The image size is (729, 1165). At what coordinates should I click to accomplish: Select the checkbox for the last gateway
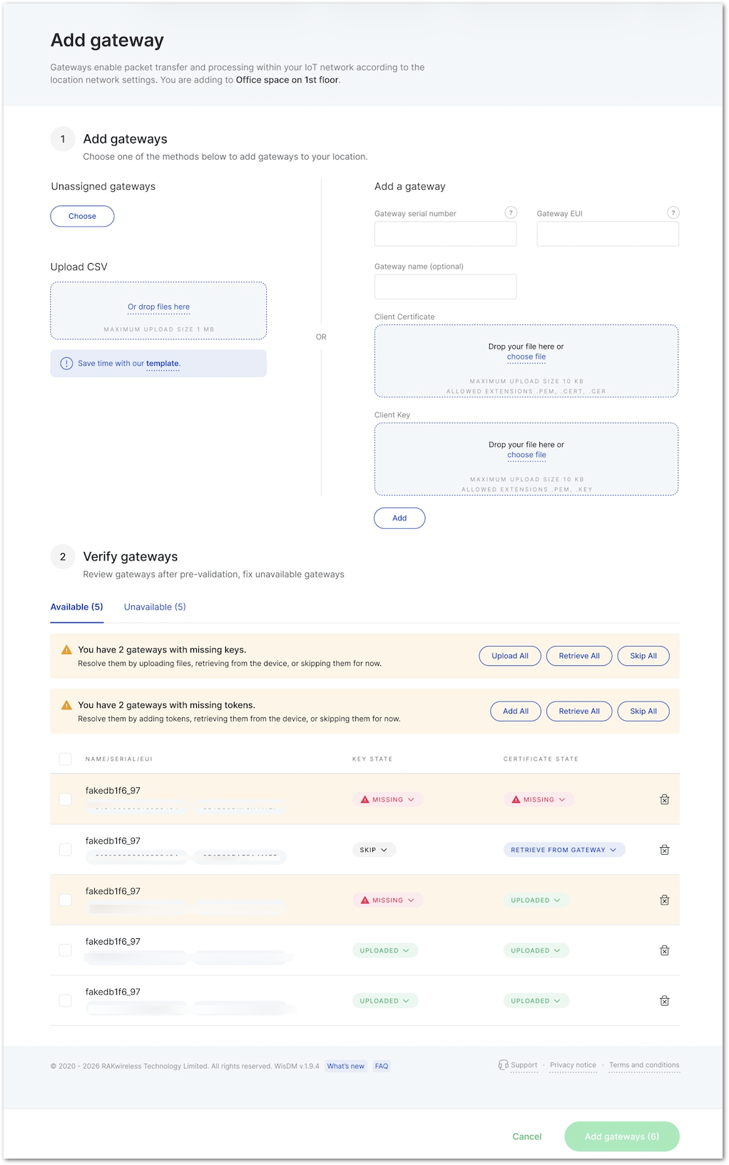pyautogui.click(x=66, y=1001)
